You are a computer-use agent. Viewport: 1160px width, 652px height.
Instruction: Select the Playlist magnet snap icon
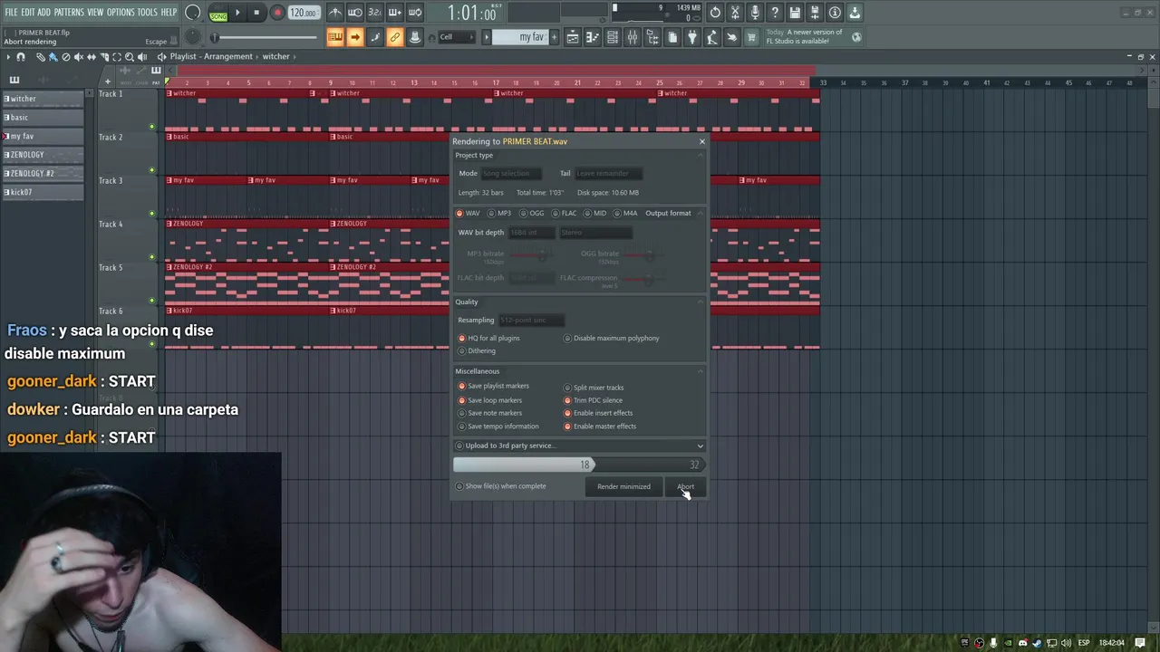coord(21,57)
